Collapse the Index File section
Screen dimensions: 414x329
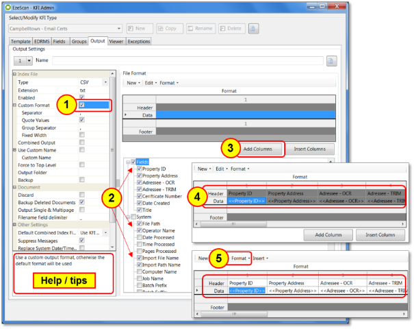tap(14, 74)
